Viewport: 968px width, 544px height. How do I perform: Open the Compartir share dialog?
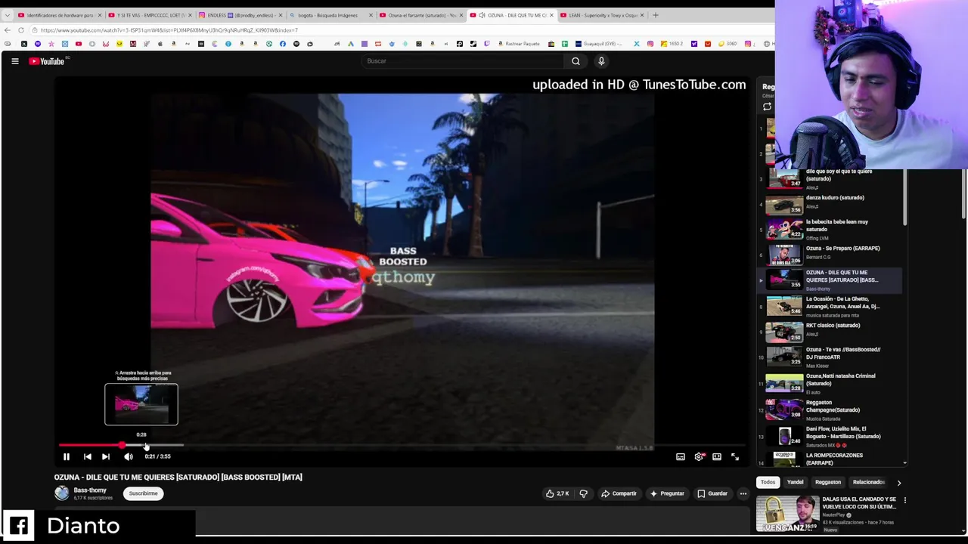(x=619, y=493)
